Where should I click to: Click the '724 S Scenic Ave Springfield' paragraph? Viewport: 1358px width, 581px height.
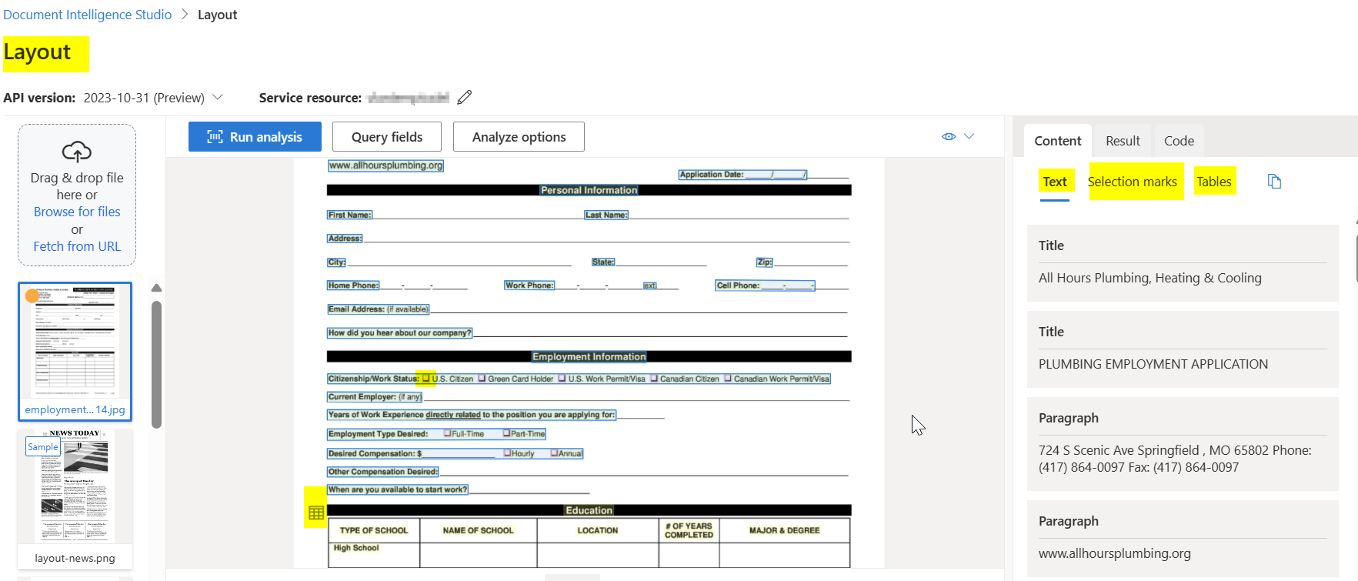tap(1183, 444)
